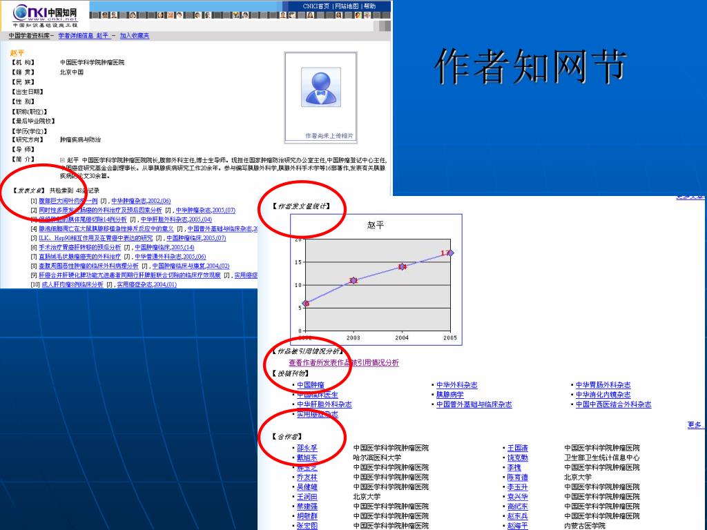Open the 网站地图 top link
The width and height of the screenshot is (707, 530).
pos(347,6)
